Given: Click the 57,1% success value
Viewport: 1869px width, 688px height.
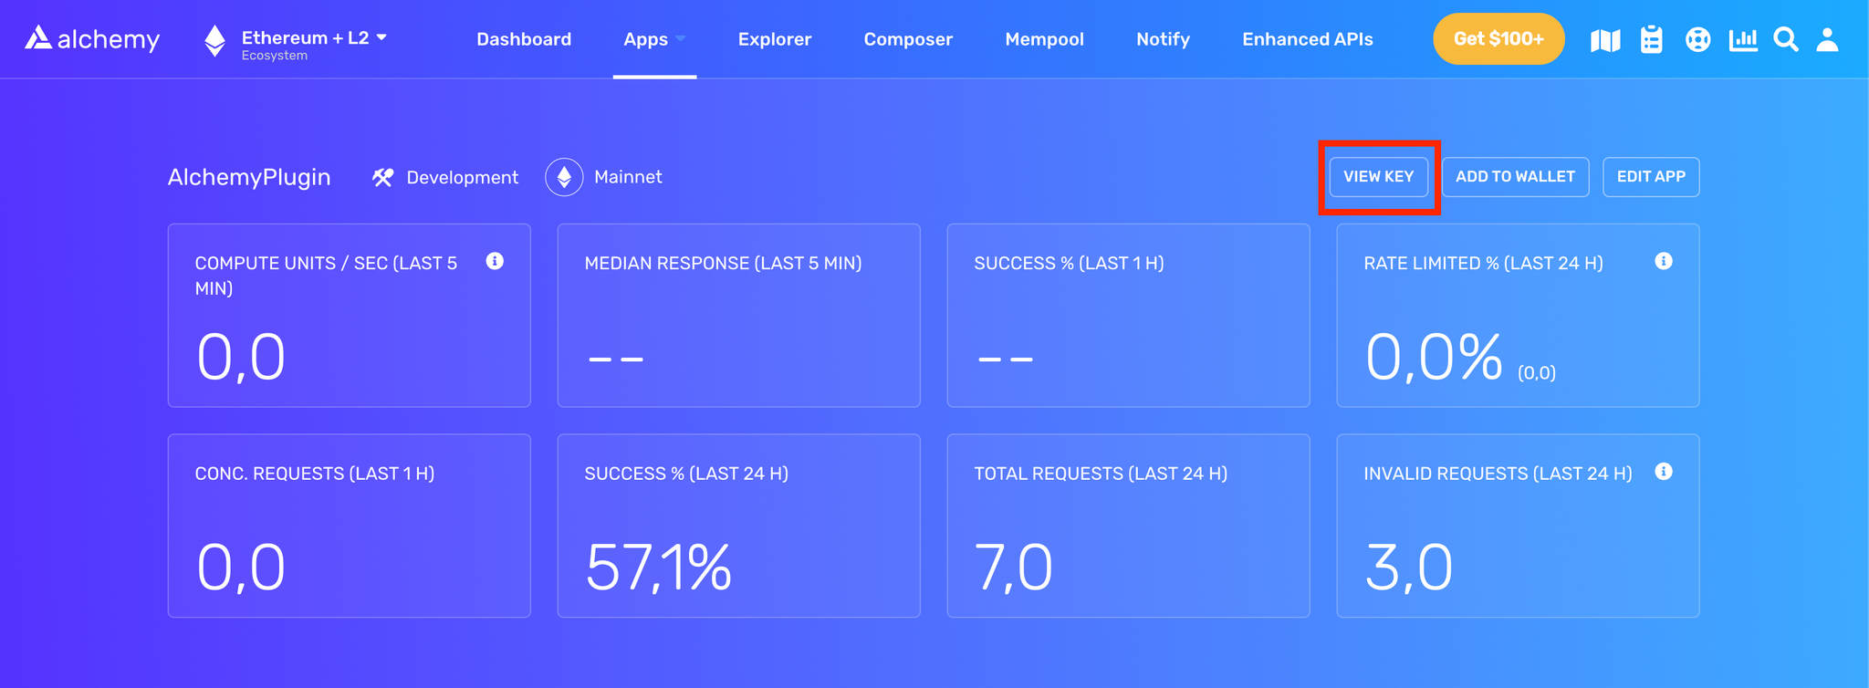Looking at the screenshot, I should tap(658, 568).
